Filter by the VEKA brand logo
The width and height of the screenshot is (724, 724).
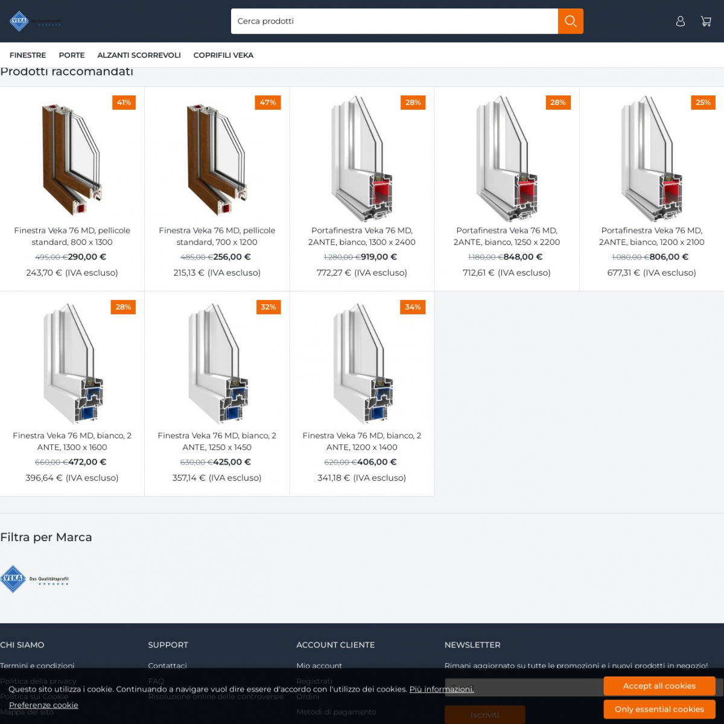coord(34,579)
